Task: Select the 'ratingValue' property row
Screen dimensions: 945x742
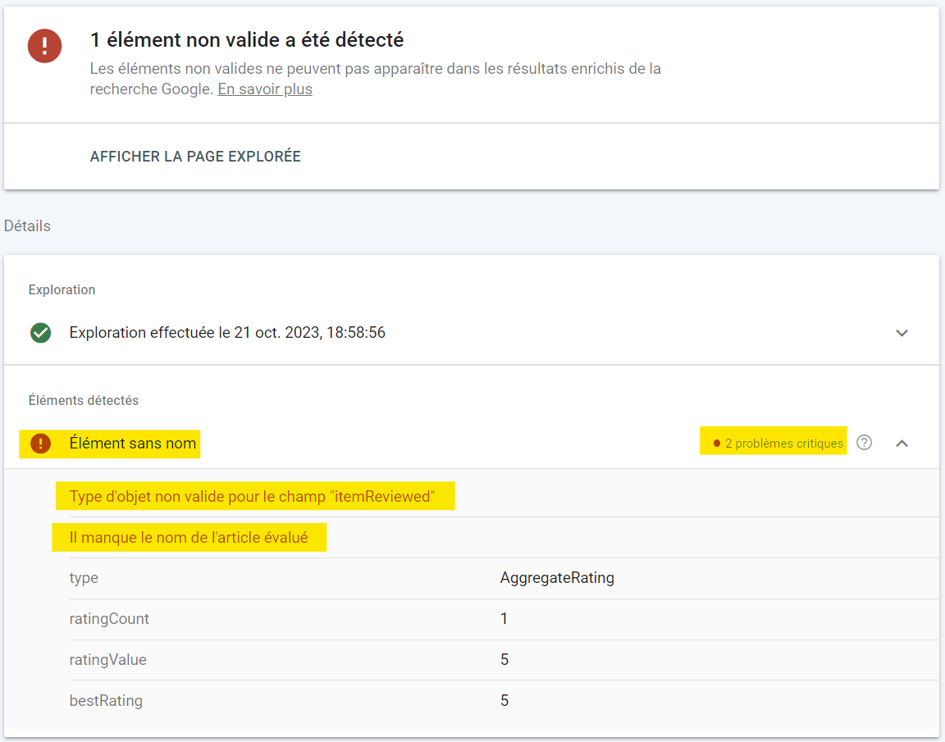Action: tap(107, 660)
